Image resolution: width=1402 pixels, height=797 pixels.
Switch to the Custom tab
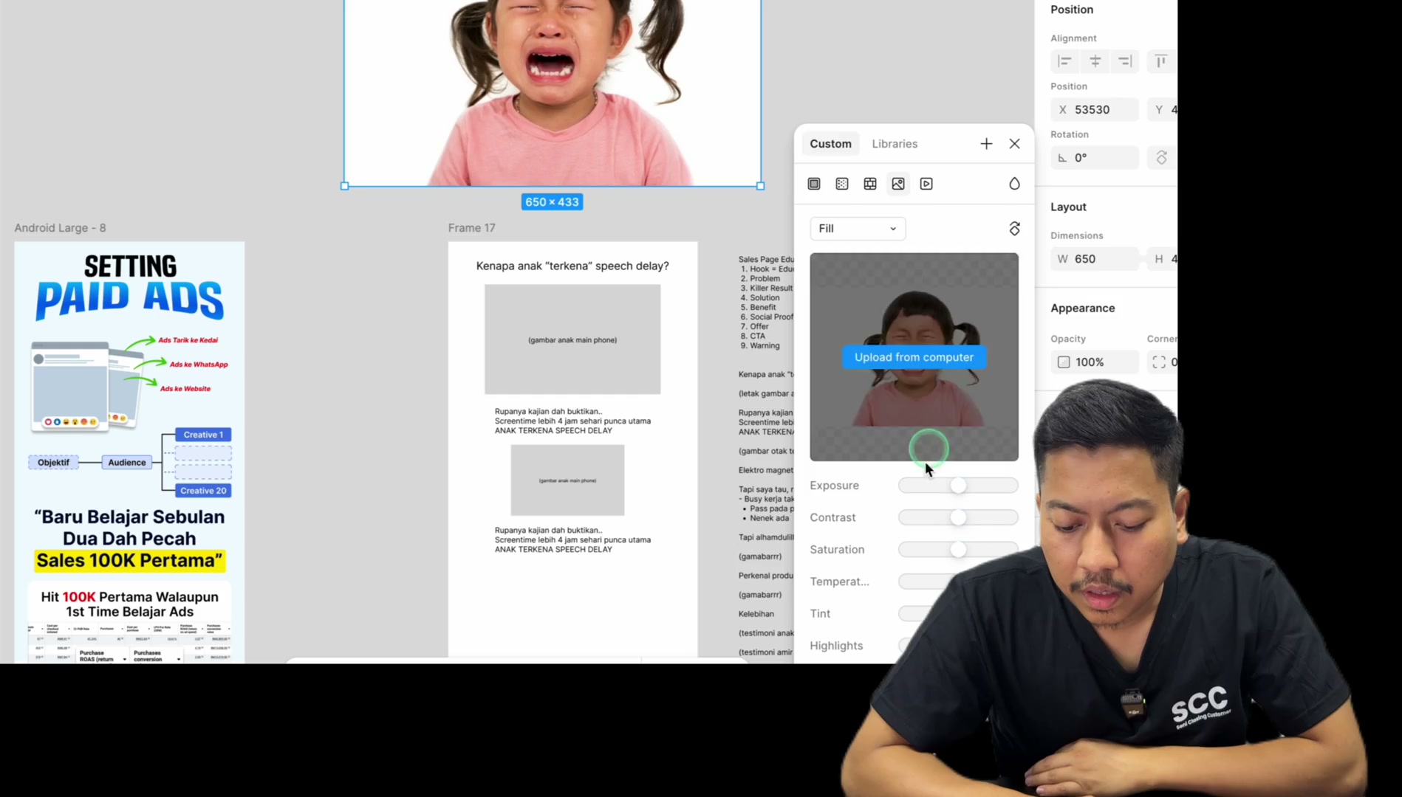coord(830,144)
